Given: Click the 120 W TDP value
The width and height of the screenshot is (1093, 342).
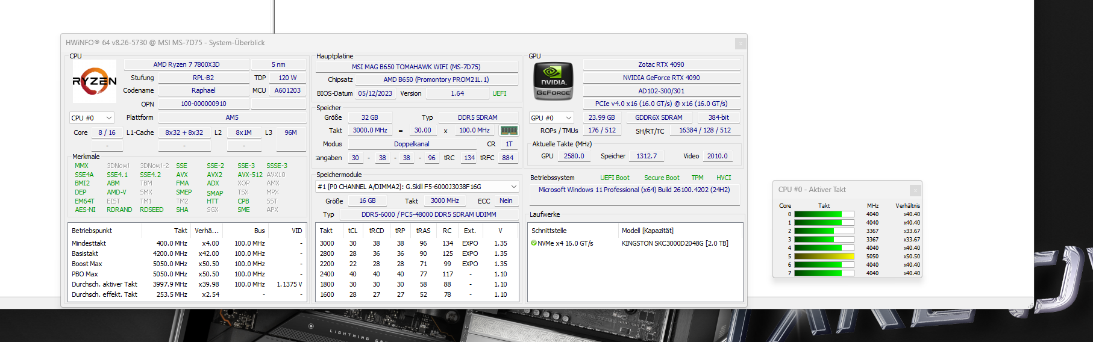Looking at the screenshot, I should click(x=287, y=78).
